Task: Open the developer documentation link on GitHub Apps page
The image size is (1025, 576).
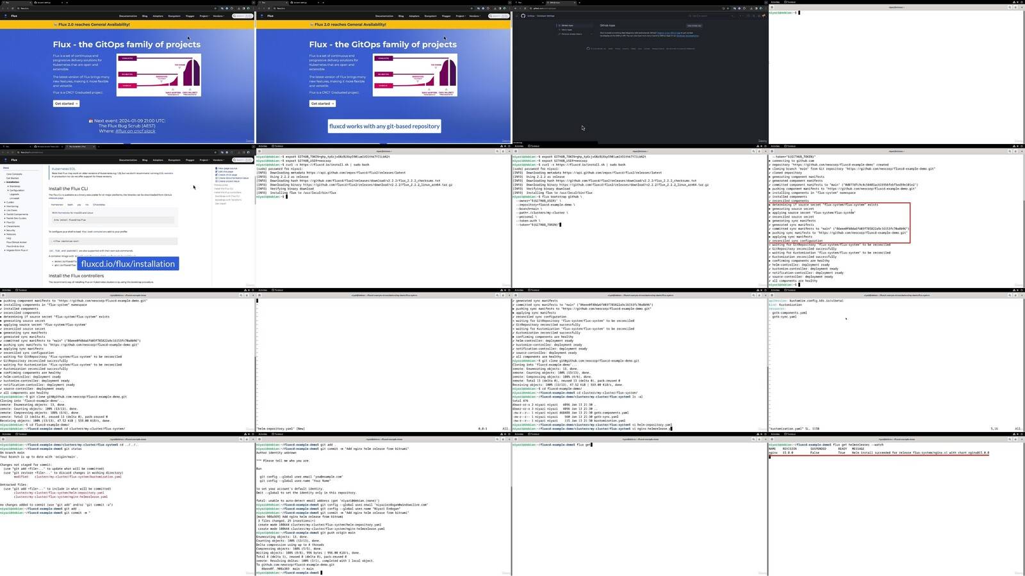Action: [687, 36]
